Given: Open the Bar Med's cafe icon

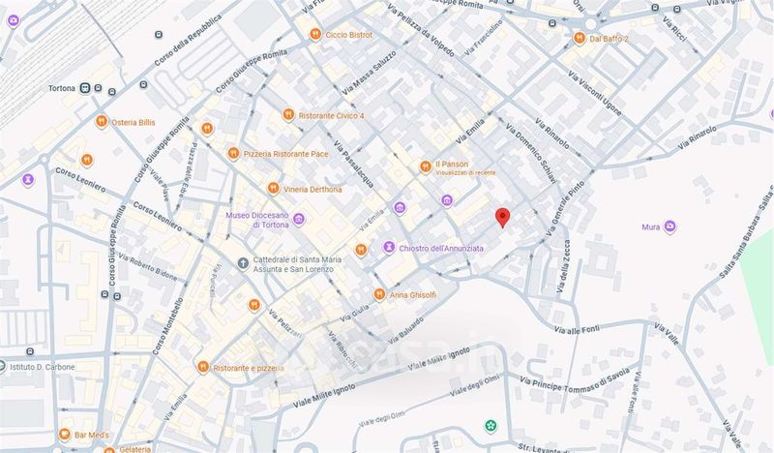Looking at the screenshot, I should tap(64, 435).
